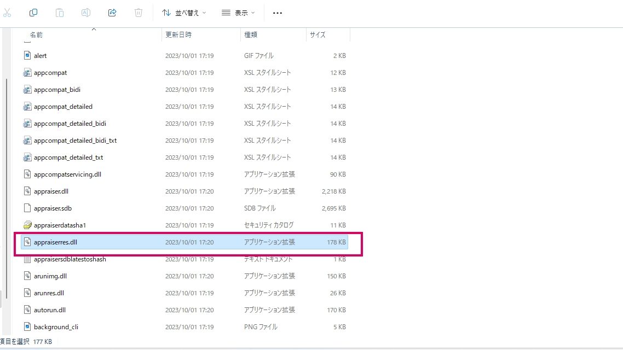Click the 90 KB size value
The height and width of the screenshot is (350, 623).
338,174
